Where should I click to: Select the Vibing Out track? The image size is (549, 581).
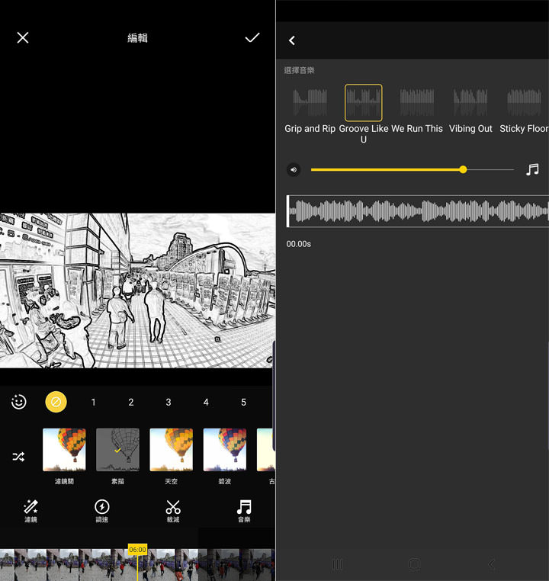[470, 110]
